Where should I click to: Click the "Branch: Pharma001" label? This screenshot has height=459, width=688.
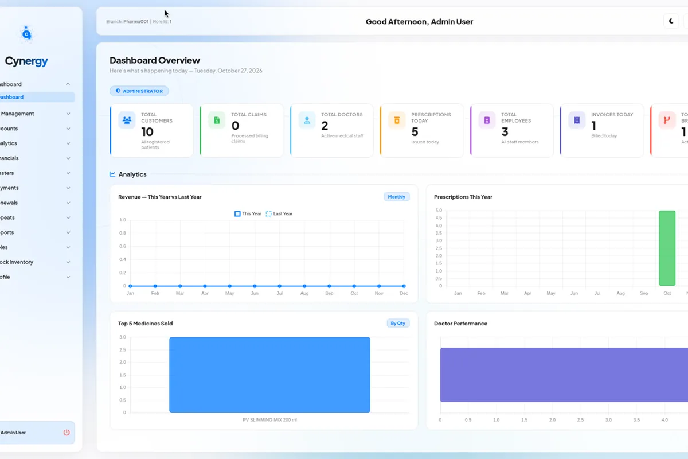[127, 22]
